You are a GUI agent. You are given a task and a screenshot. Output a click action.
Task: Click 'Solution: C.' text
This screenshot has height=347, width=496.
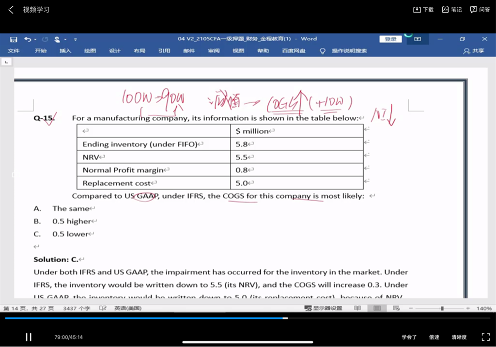click(56, 259)
